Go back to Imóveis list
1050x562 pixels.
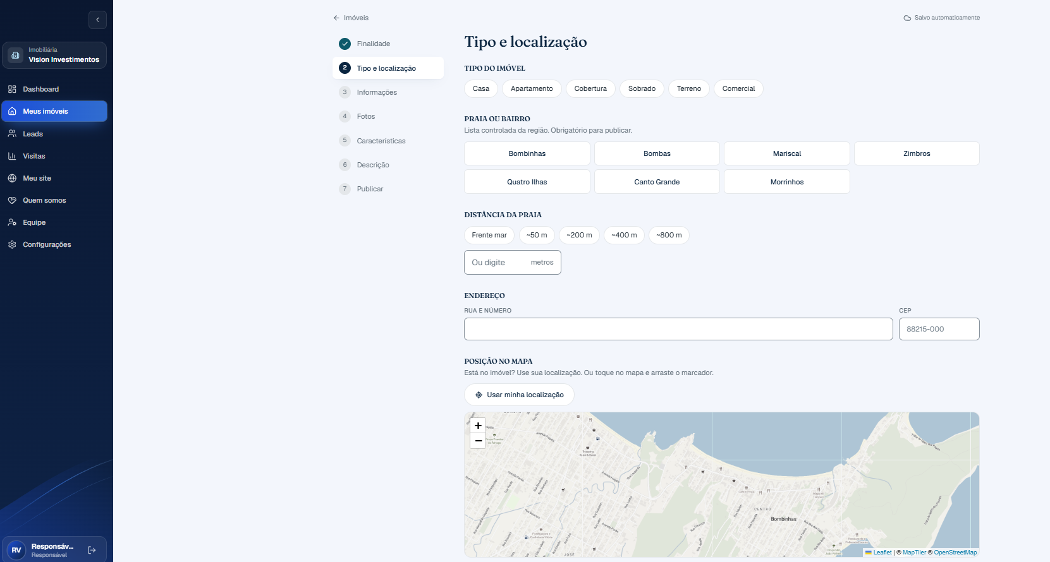[351, 18]
